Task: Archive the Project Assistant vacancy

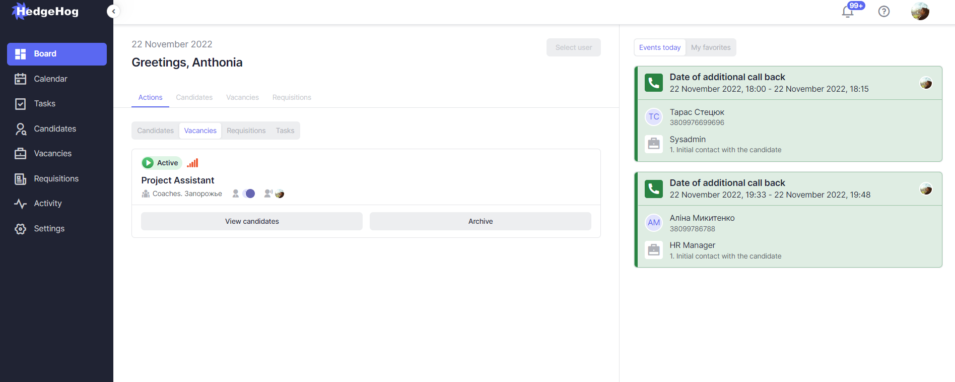Action: (x=480, y=221)
